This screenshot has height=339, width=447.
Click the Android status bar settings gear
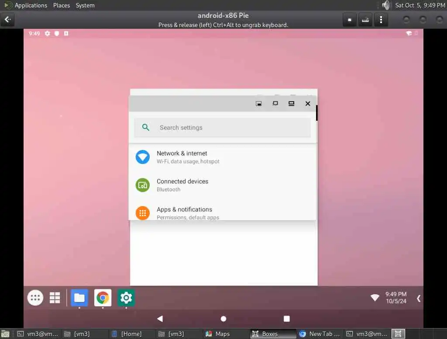coord(47,34)
